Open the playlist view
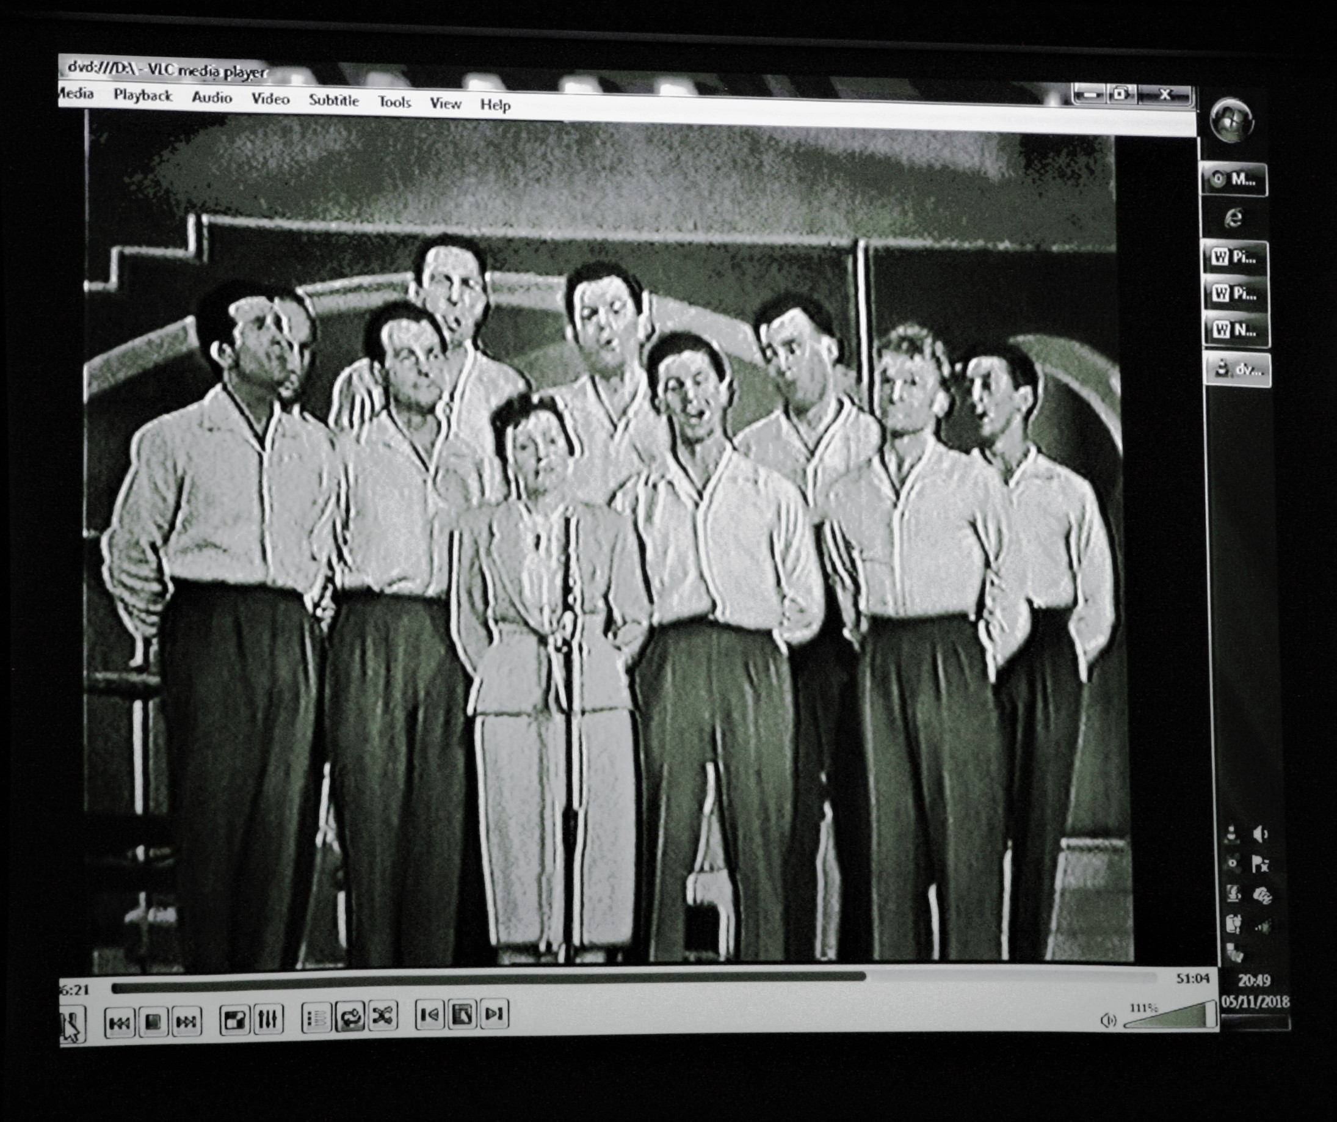 pos(316,1018)
